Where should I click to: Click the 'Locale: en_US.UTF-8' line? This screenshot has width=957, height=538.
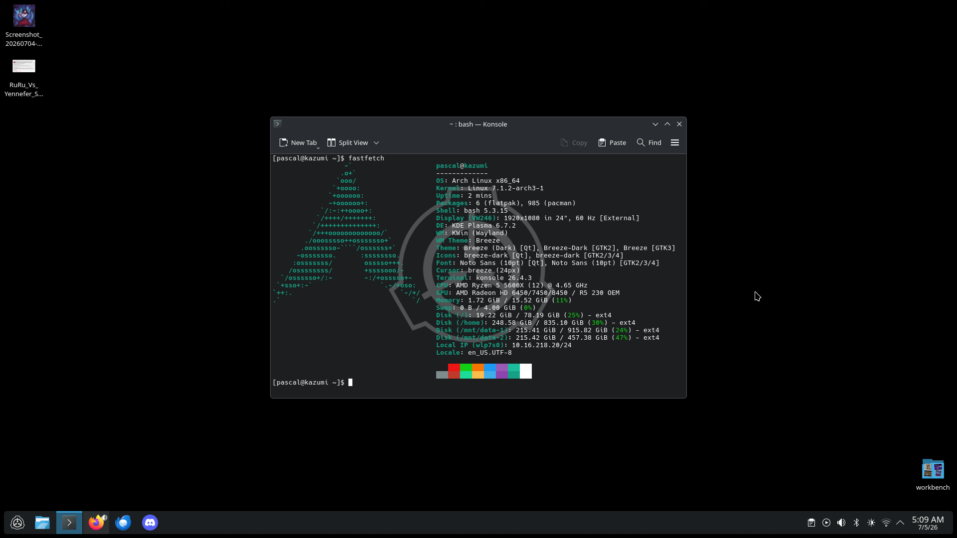474,353
